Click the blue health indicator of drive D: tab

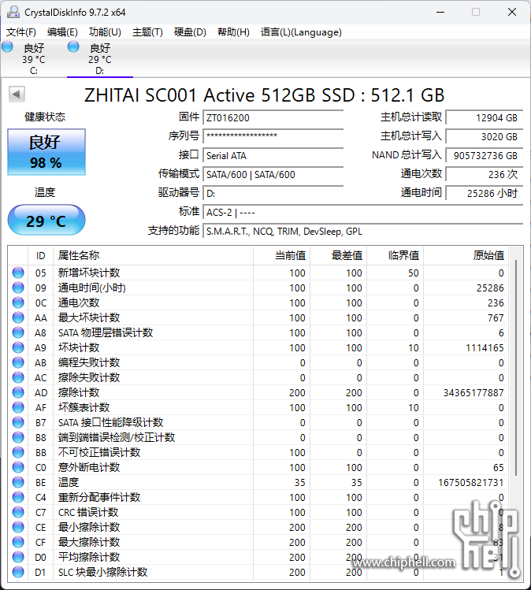coord(73,46)
